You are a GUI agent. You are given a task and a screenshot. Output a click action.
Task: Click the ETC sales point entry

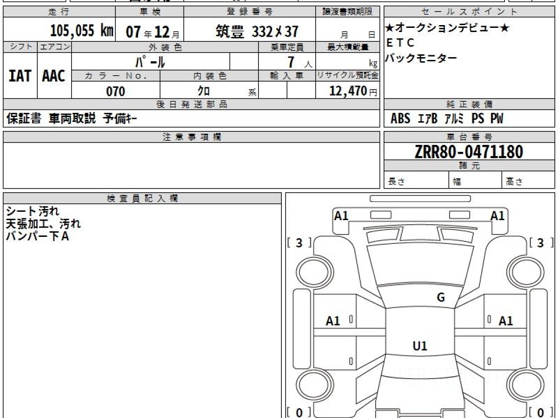coord(400,43)
